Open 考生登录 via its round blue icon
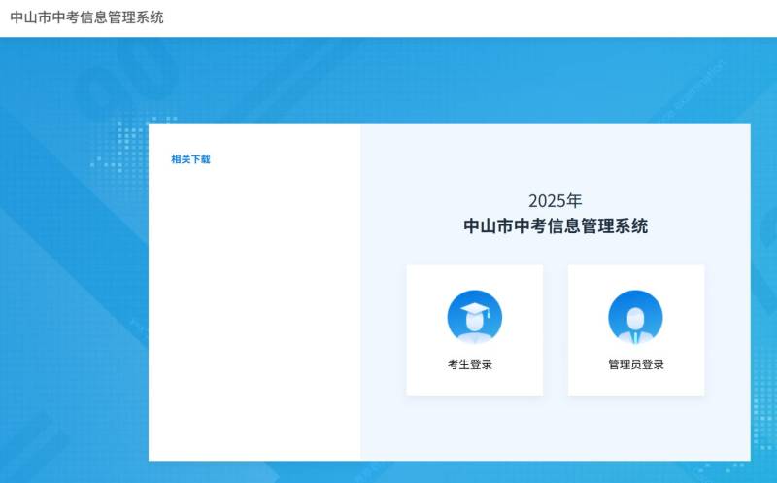 (x=474, y=317)
